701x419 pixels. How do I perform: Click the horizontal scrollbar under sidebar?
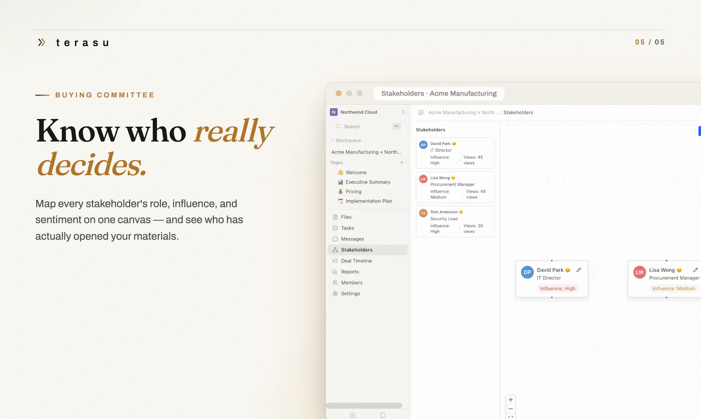364,405
